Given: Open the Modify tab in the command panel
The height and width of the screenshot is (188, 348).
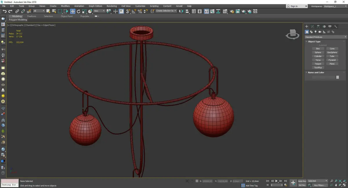Looking at the screenshot, I should (312, 26).
